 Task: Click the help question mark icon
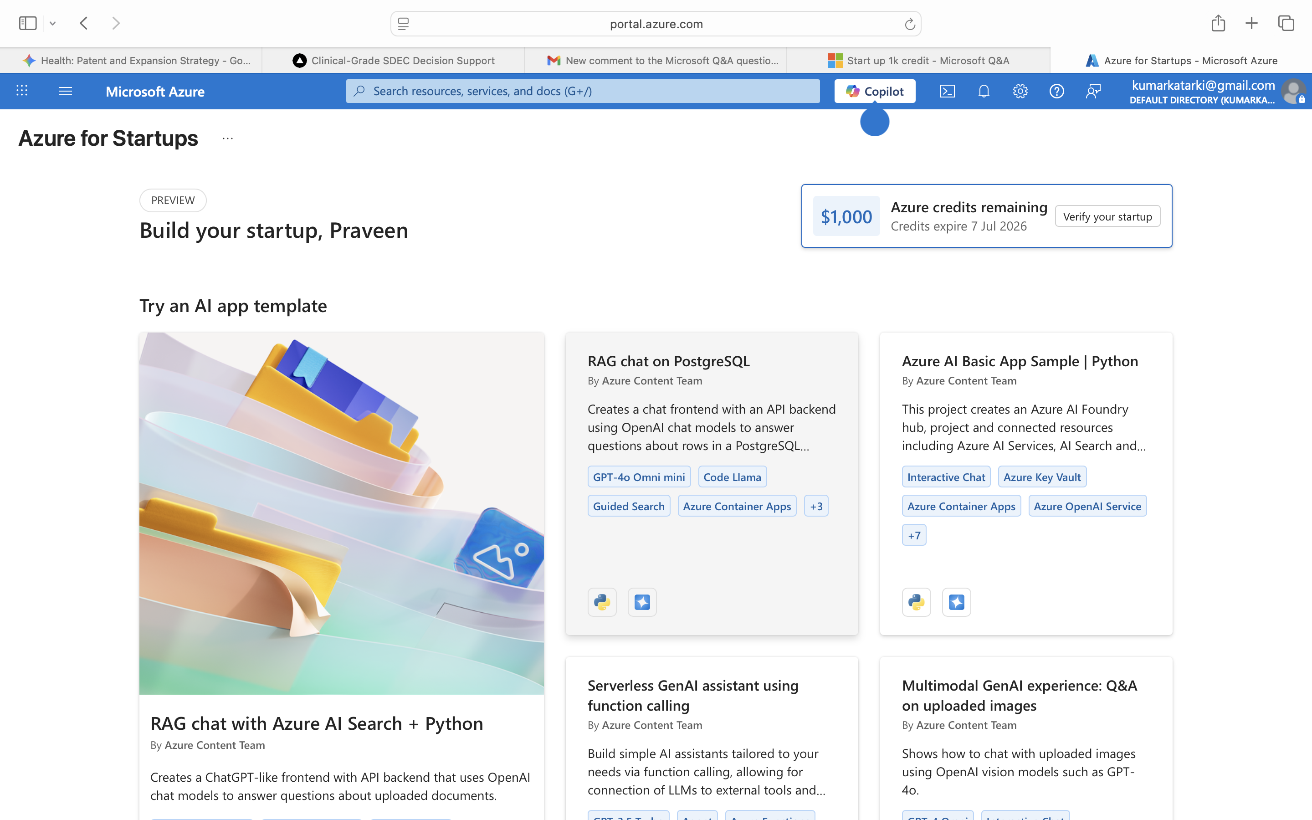1056,91
